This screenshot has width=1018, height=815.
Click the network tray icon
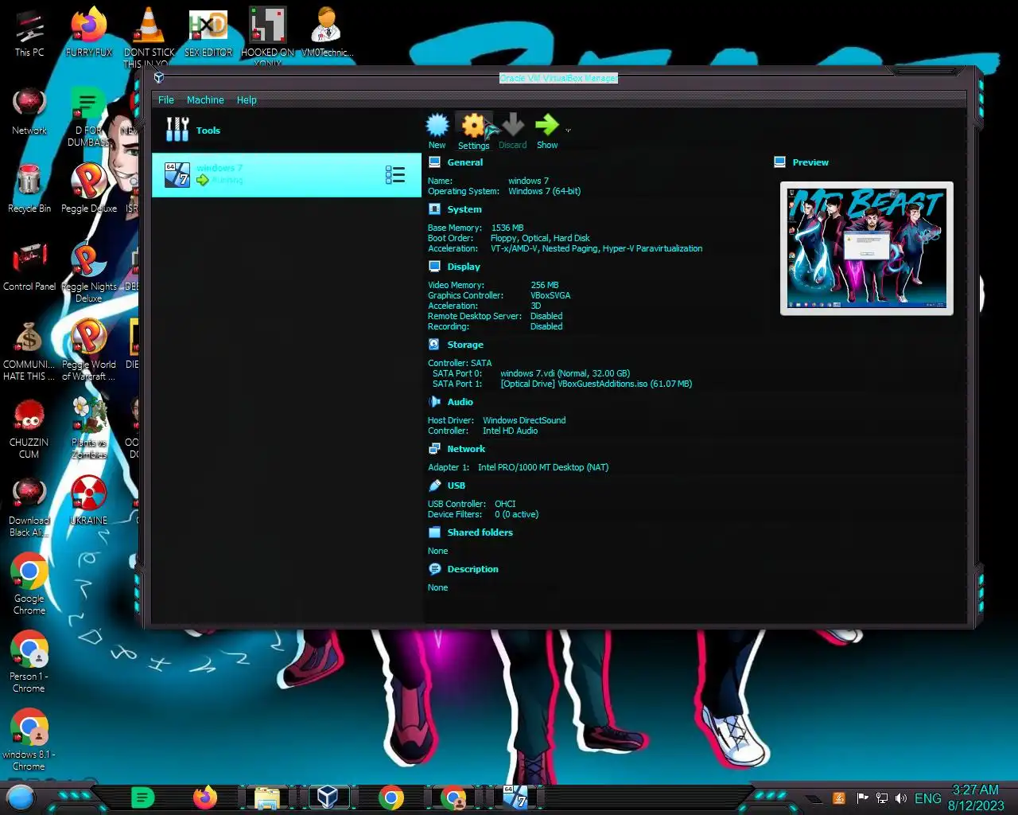pos(882,798)
